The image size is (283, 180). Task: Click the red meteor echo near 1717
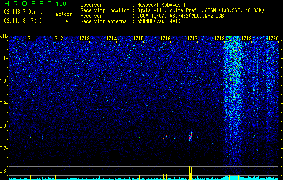[x=190, y=138]
